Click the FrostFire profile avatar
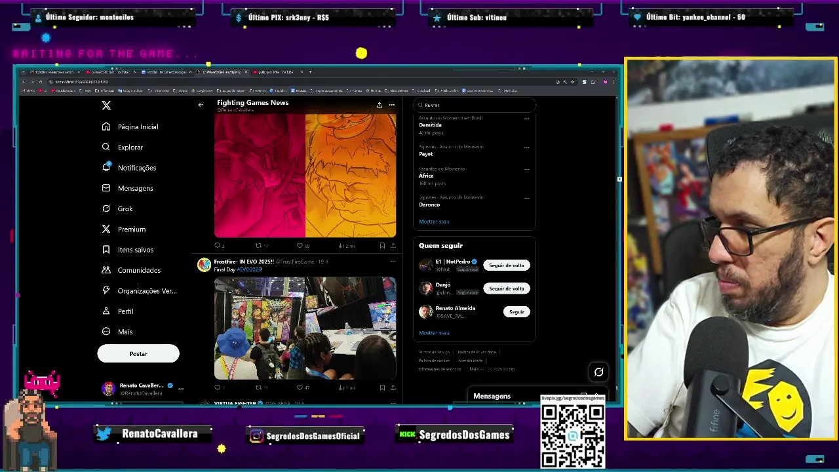 click(205, 265)
